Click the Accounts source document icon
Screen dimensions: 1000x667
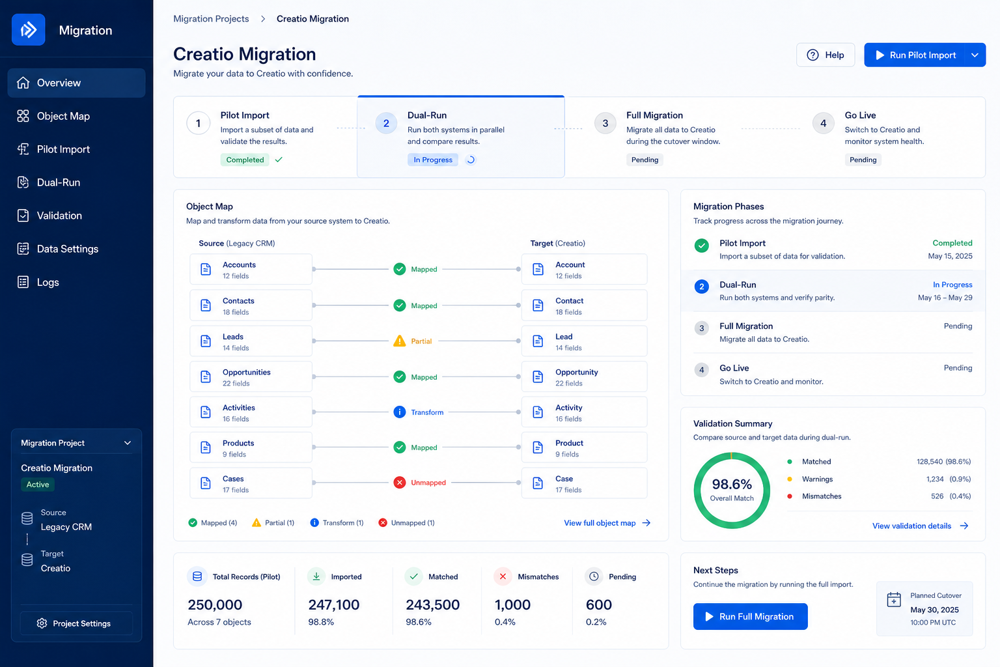[x=206, y=269]
